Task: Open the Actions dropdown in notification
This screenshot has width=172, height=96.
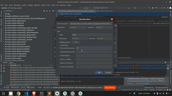Action: coord(131,83)
